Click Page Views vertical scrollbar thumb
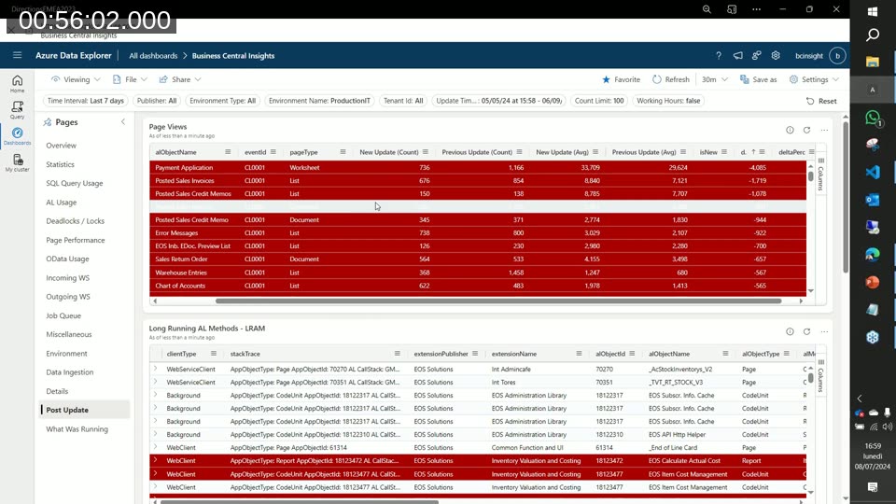The image size is (896, 504). coord(810,175)
